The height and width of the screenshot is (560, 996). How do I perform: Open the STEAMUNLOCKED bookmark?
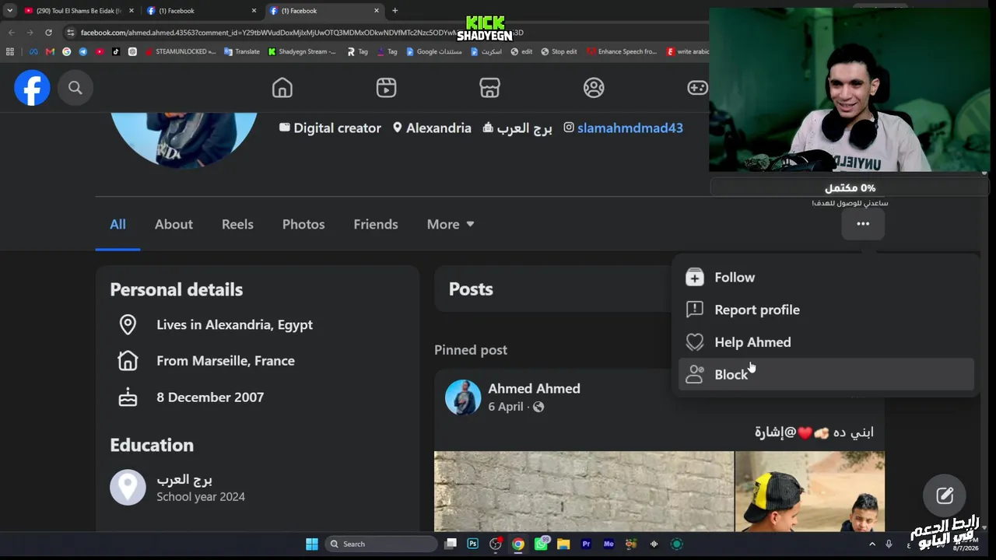[180, 51]
